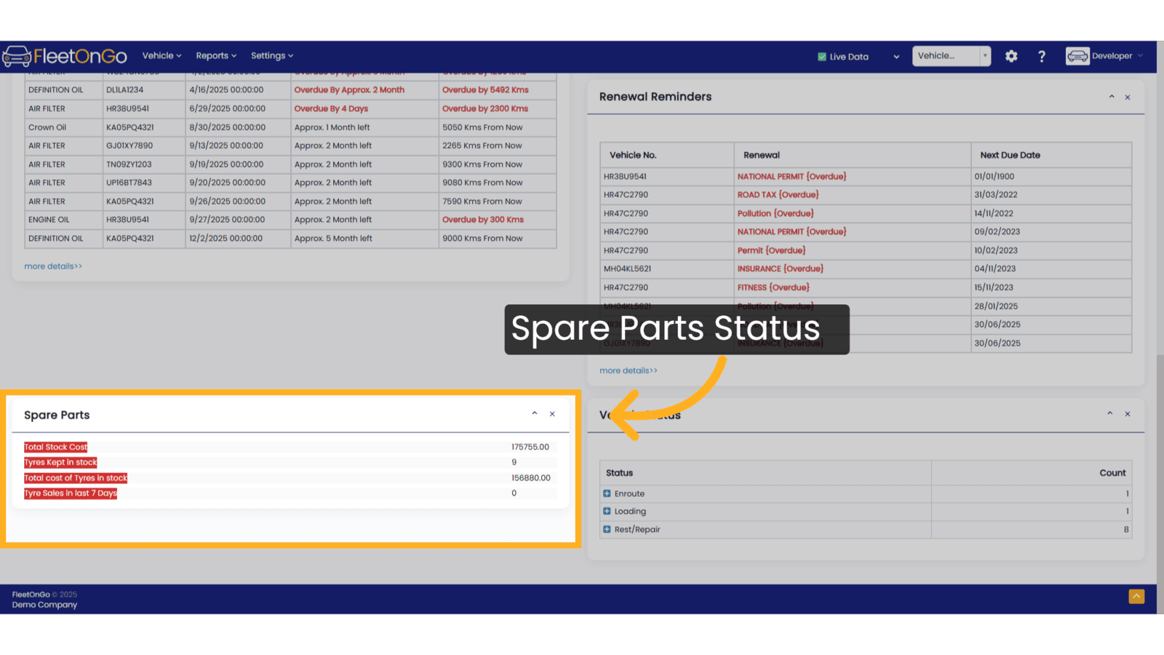The image size is (1164, 655).
Task: Toggle the Live Data checkbox
Action: 822,57
